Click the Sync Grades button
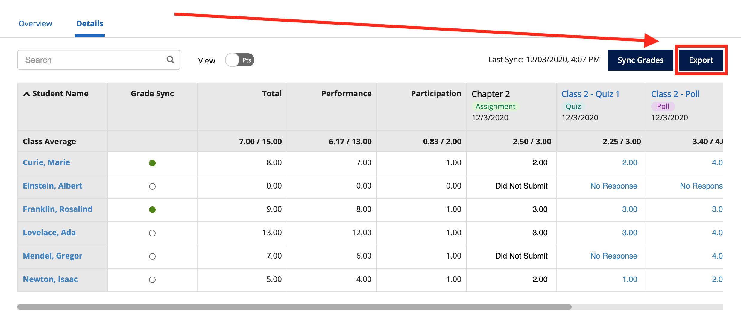The image size is (741, 322). tap(640, 60)
